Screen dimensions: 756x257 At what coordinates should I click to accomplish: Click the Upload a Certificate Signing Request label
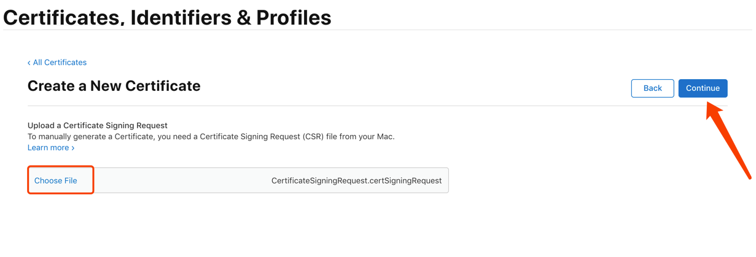coord(98,125)
